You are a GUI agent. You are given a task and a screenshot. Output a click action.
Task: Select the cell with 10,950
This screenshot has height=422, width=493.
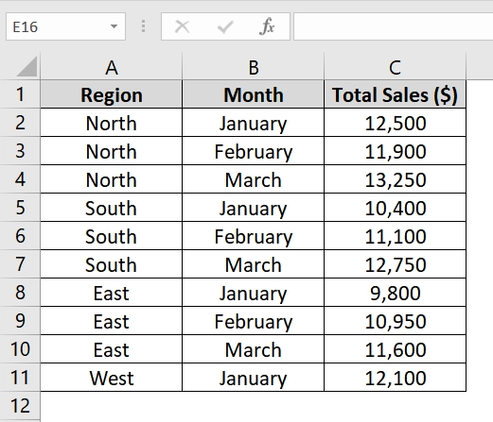pyautogui.click(x=396, y=321)
